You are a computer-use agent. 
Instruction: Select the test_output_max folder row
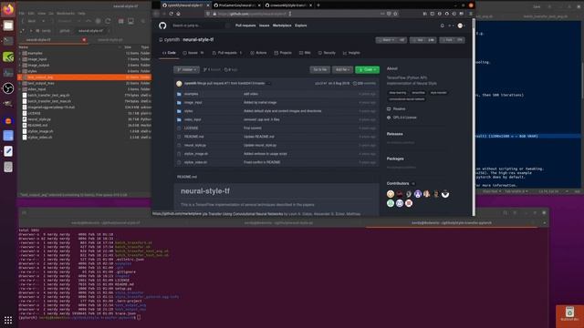point(85,83)
